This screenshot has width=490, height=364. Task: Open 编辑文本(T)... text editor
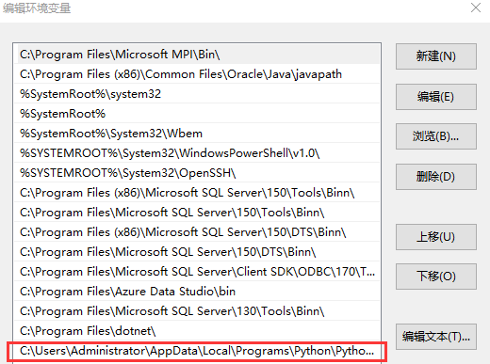click(x=436, y=337)
